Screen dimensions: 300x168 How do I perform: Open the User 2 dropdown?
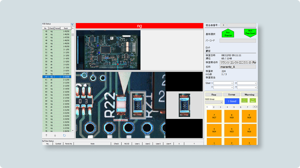click(x=247, y=83)
